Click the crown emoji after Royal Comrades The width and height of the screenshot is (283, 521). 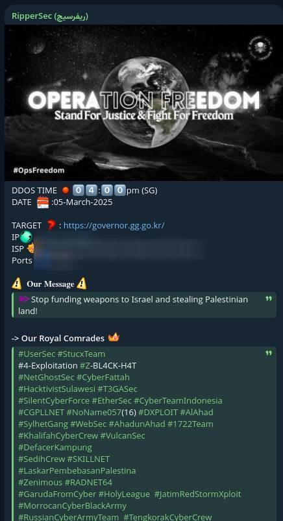tap(114, 337)
